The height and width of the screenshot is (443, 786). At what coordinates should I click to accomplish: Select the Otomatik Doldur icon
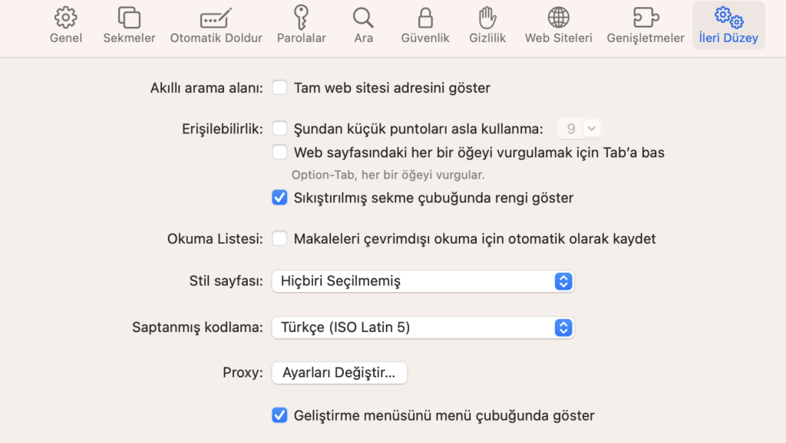tap(216, 23)
